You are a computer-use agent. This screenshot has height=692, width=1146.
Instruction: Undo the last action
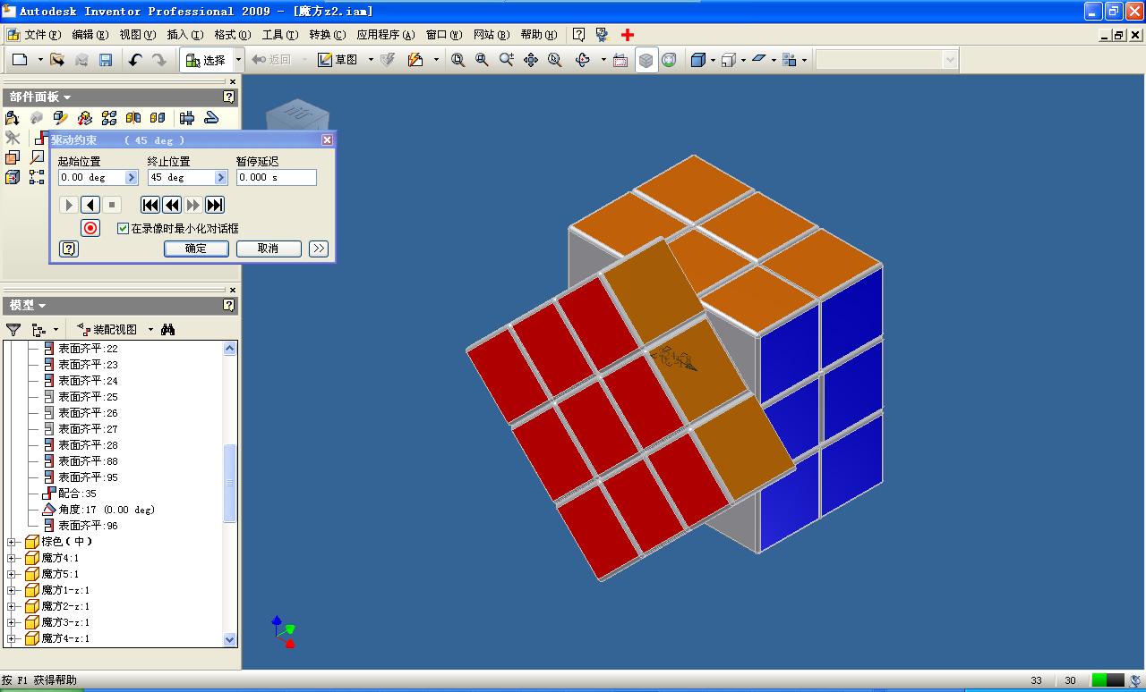tap(135, 60)
